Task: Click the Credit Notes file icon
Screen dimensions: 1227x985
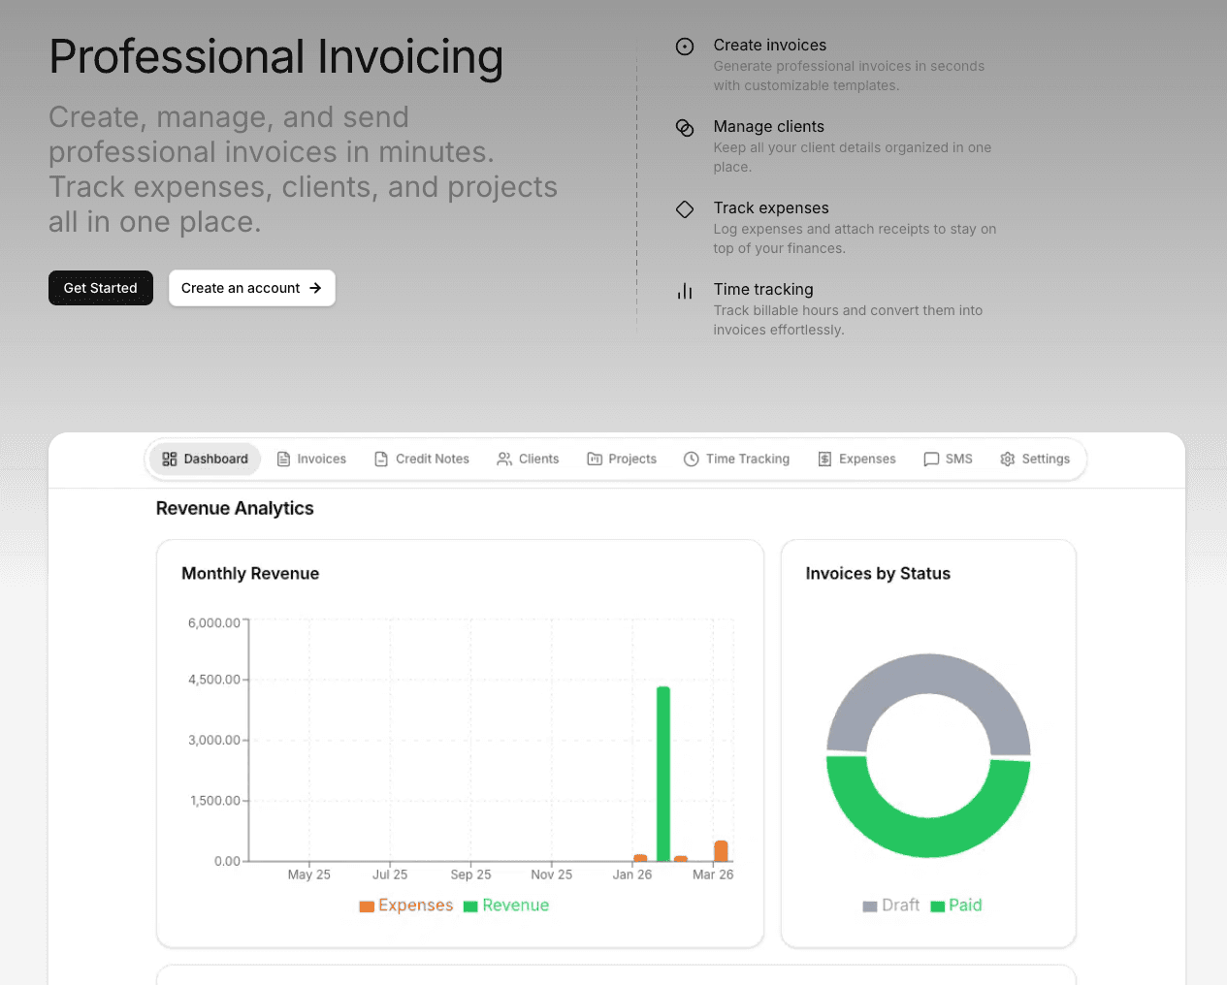Action: point(381,459)
